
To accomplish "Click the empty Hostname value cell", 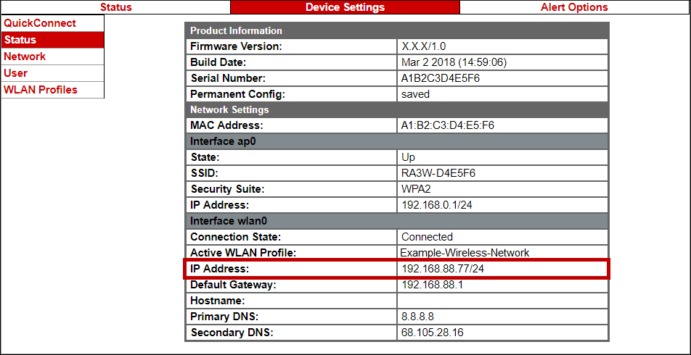I will [x=502, y=301].
